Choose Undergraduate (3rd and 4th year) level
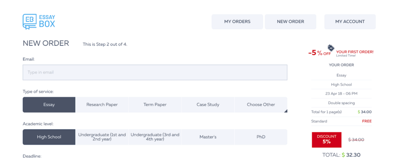This screenshot has width=400, height=161. click(155, 137)
